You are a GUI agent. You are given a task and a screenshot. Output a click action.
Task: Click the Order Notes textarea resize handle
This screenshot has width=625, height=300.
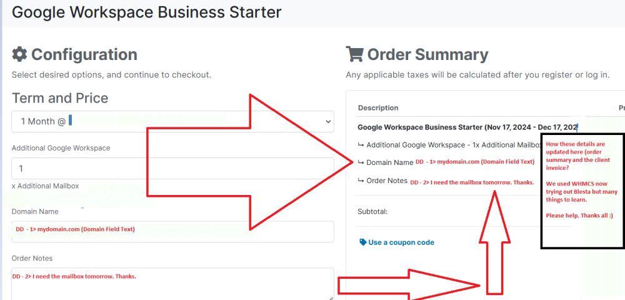330,297
